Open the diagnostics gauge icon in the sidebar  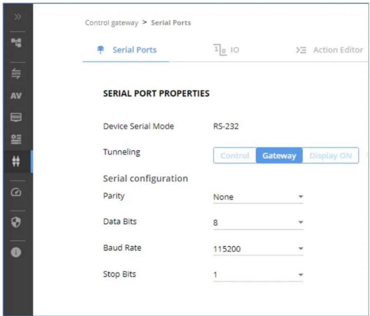16,192
